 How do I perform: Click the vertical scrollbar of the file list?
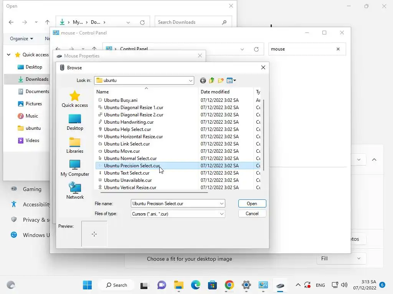263,135
